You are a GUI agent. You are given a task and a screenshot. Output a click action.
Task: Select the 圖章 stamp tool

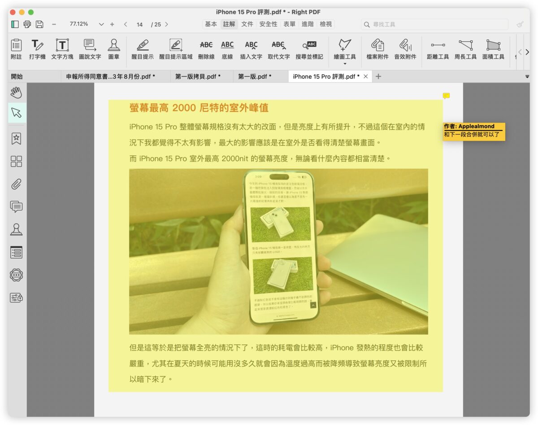tap(114, 49)
